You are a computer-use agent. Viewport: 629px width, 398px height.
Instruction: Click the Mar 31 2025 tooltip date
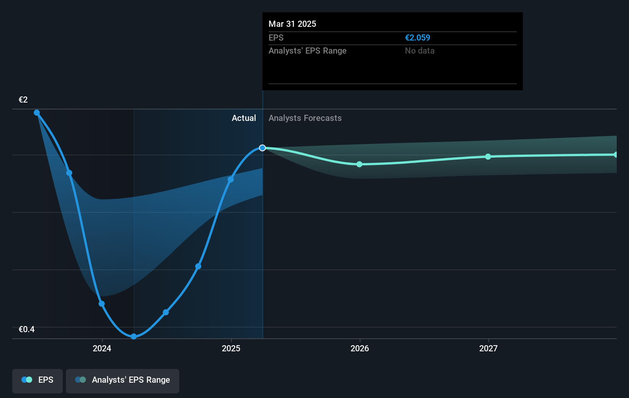(292, 24)
